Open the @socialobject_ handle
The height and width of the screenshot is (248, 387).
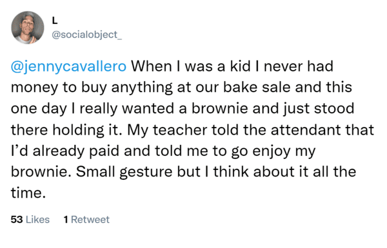point(87,35)
